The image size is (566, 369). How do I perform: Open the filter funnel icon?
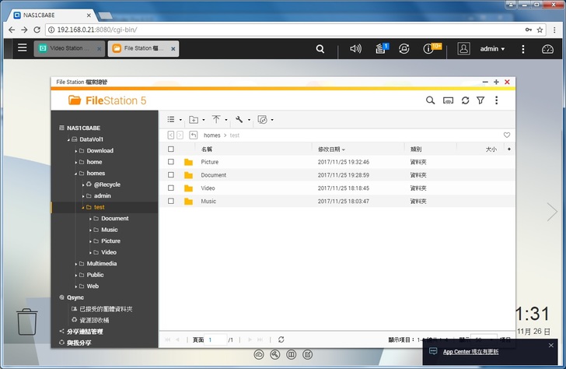pyautogui.click(x=480, y=100)
